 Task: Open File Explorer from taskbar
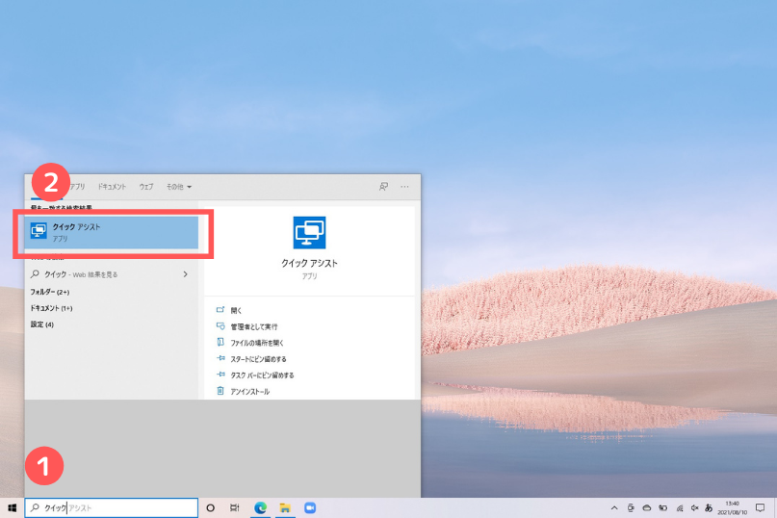(285, 507)
